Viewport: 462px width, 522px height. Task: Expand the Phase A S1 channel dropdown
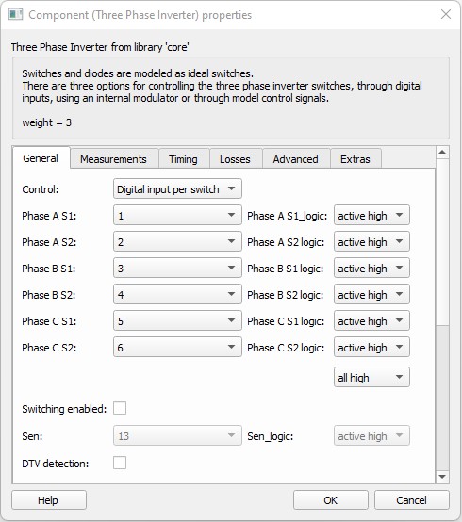pos(177,216)
